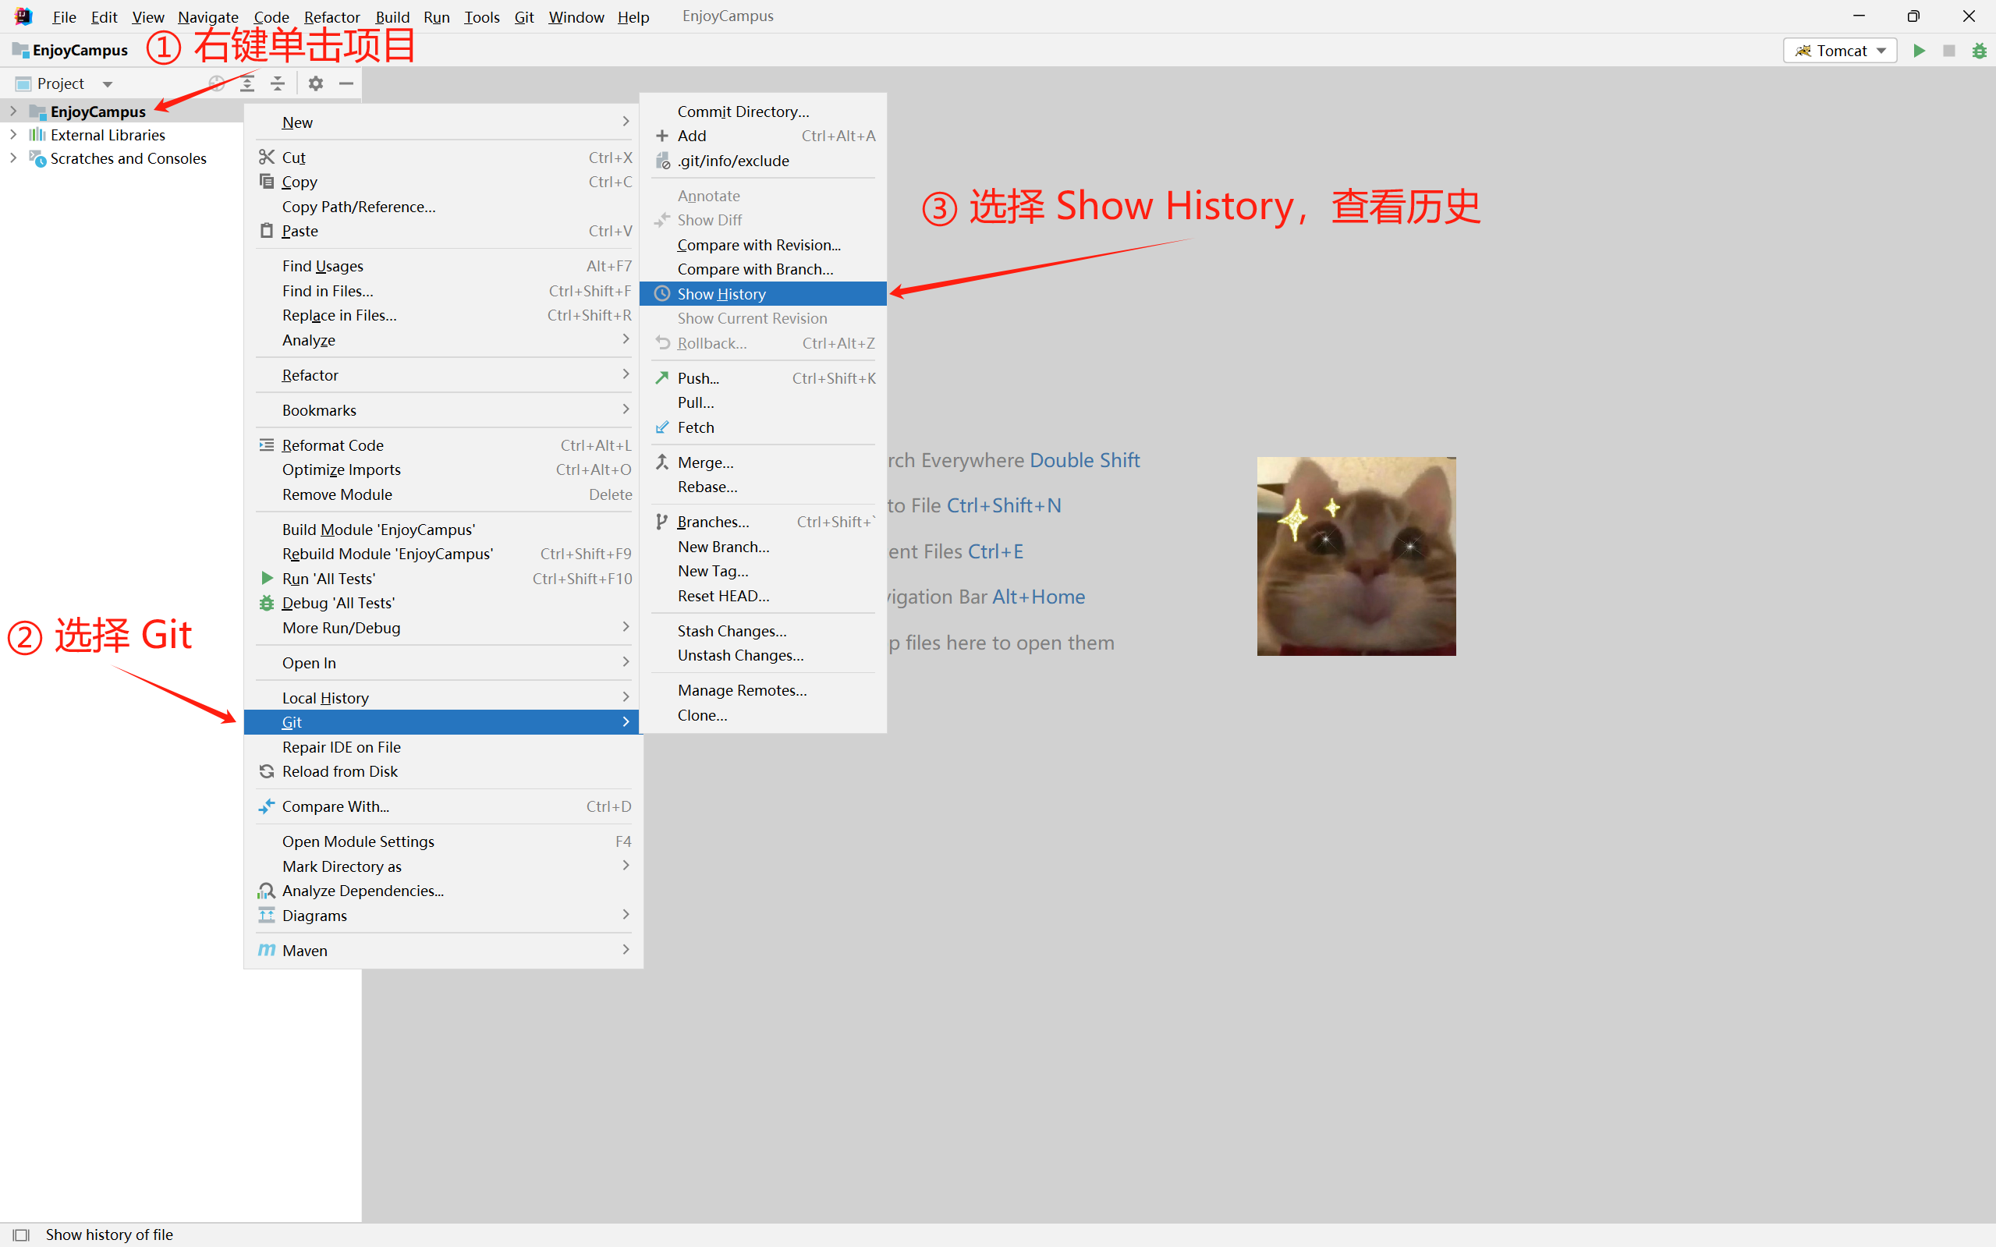Expand the Scratches and Consoles node
Image resolution: width=1996 pixels, height=1247 pixels.
point(13,158)
